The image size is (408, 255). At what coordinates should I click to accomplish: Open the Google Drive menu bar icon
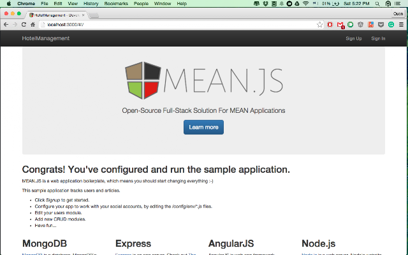pyautogui.click(x=297, y=4)
